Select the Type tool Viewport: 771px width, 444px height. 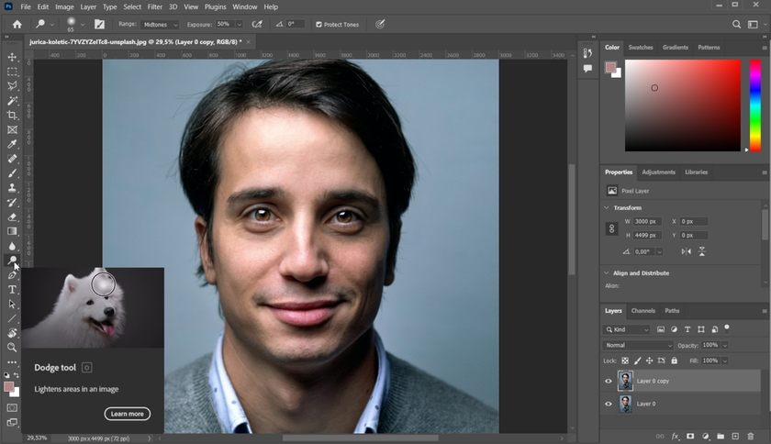(12, 290)
